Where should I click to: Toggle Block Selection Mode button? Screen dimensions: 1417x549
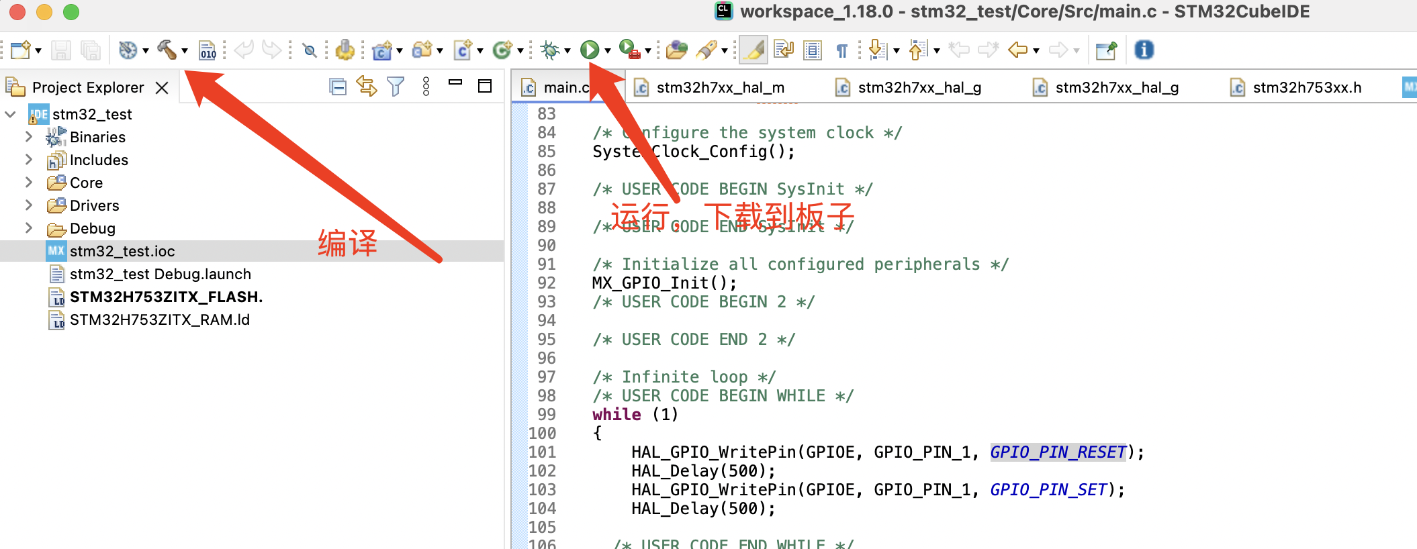coord(813,50)
